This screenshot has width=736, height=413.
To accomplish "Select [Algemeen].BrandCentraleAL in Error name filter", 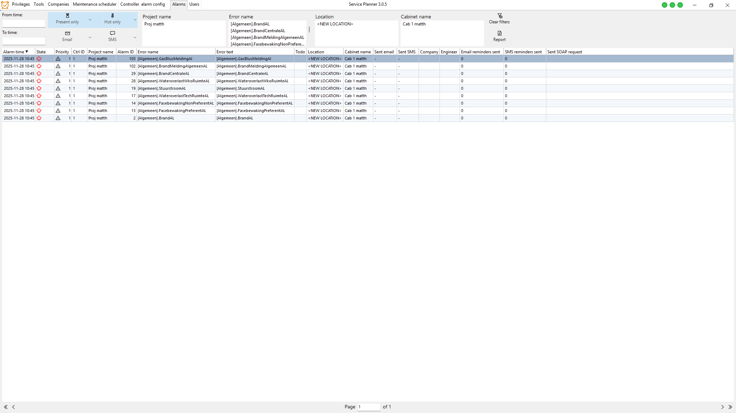I will click(x=258, y=31).
